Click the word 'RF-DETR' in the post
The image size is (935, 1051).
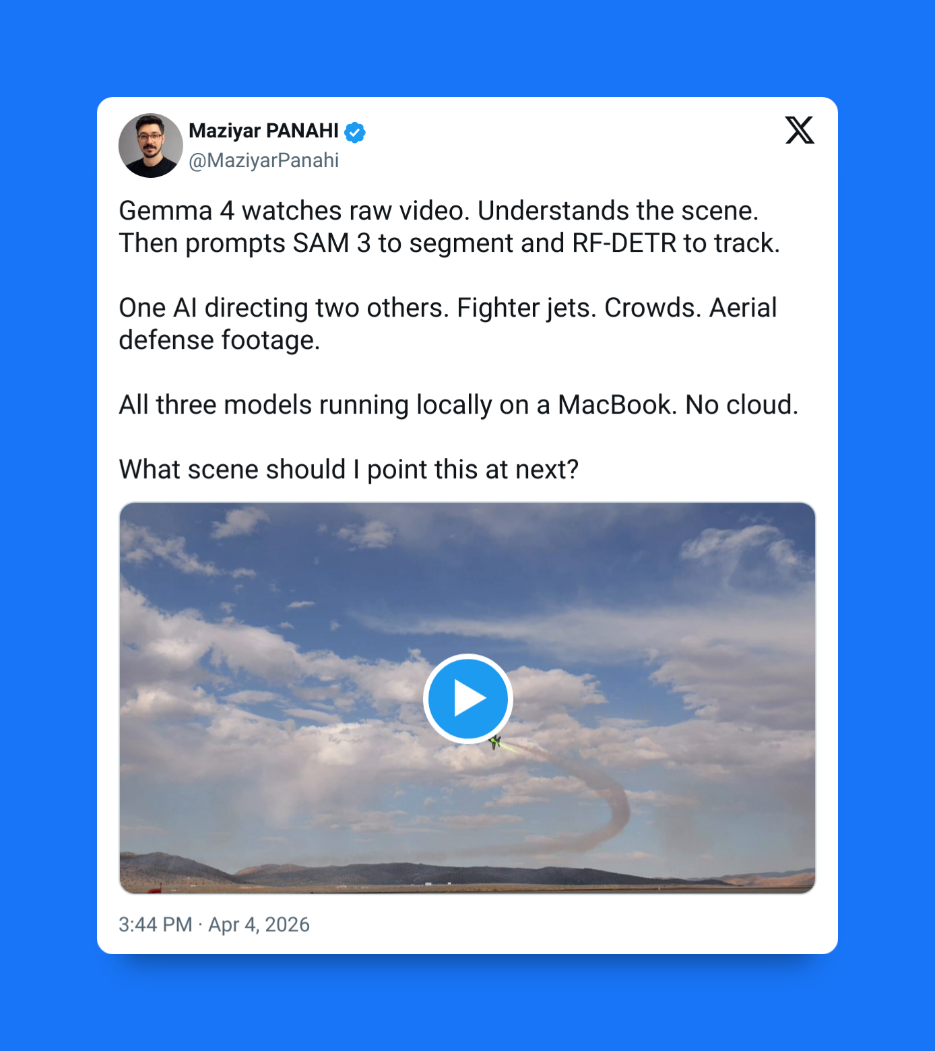tap(624, 243)
